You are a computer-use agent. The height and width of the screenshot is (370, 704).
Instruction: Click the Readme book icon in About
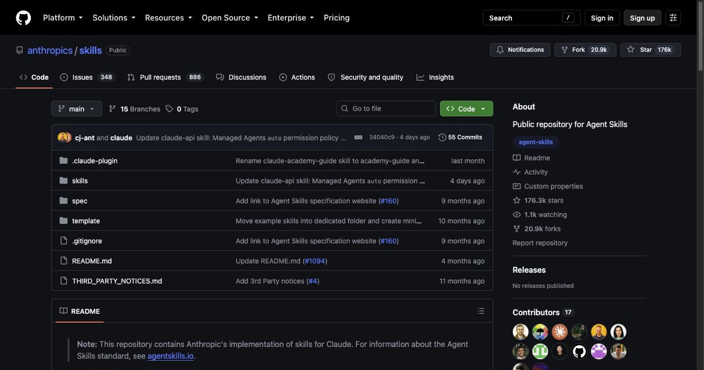[x=516, y=158]
